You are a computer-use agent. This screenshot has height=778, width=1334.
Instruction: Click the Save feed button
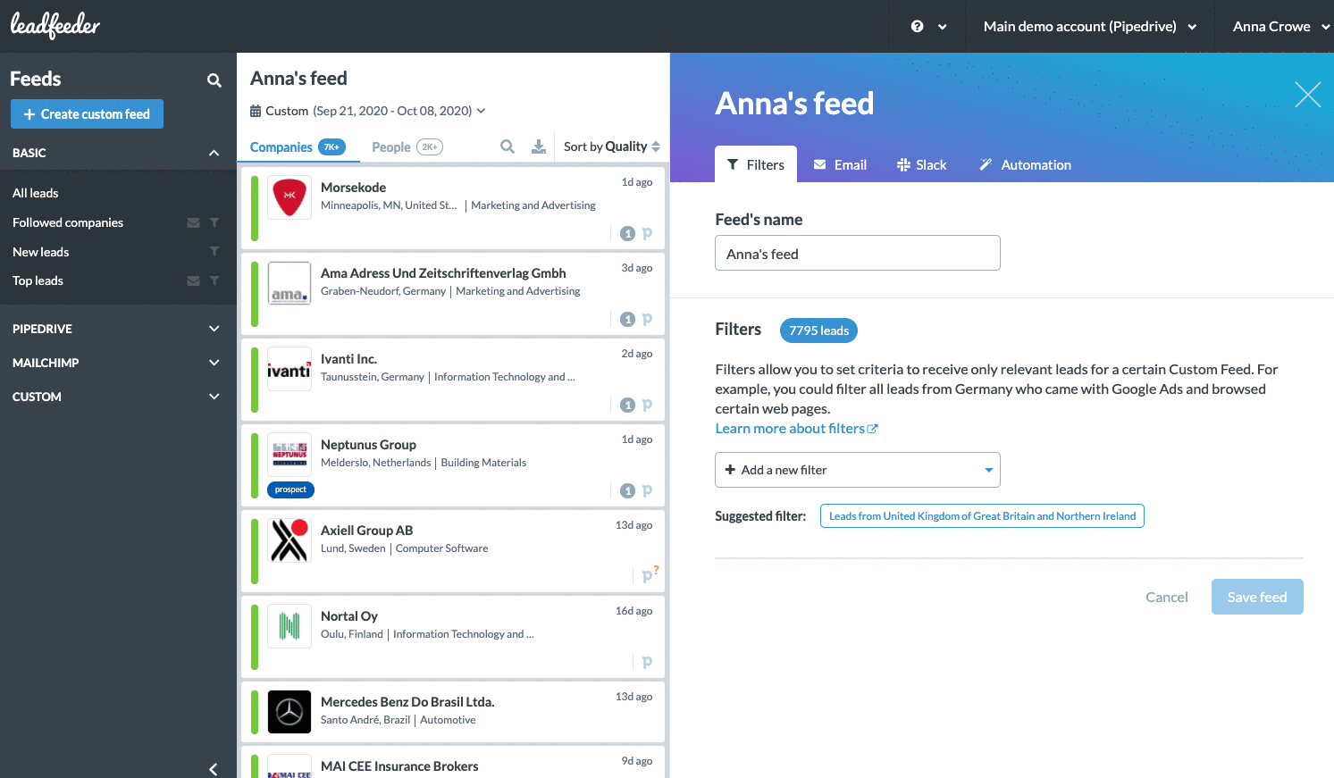[1257, 597]
